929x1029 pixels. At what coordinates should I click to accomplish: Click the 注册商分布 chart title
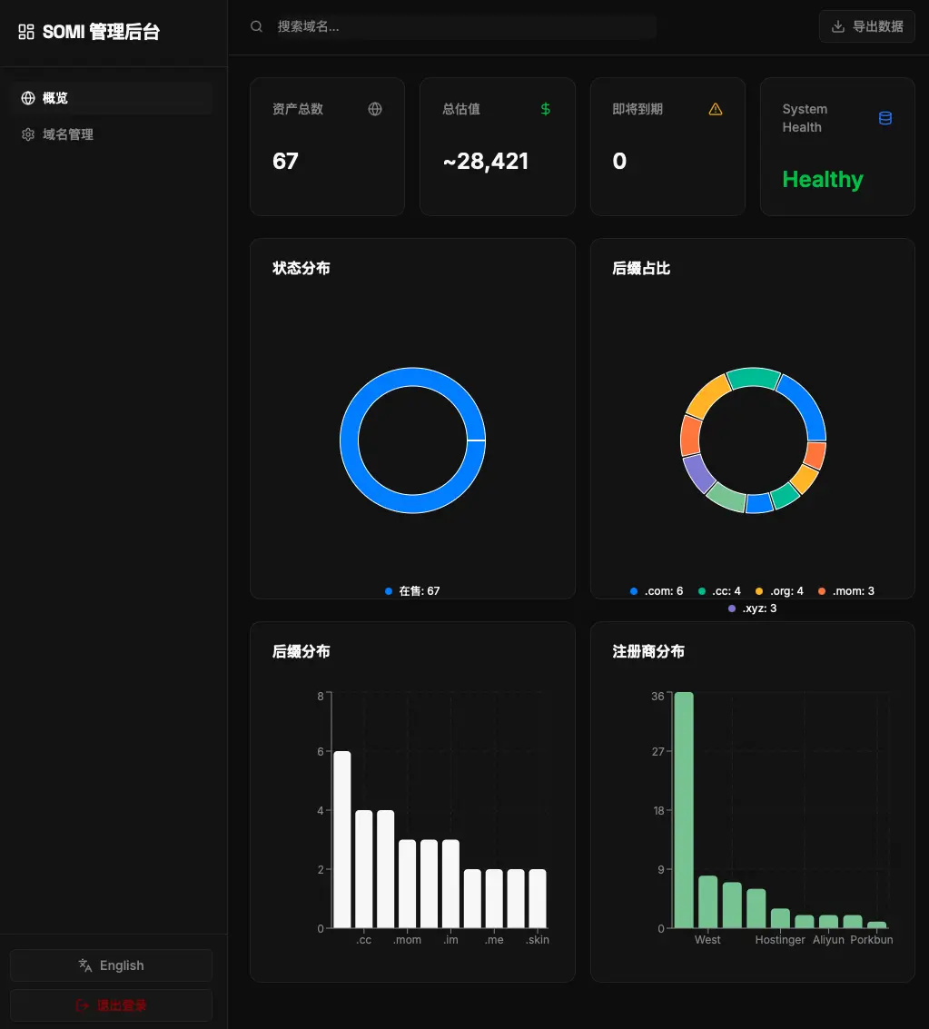point(648,651)
